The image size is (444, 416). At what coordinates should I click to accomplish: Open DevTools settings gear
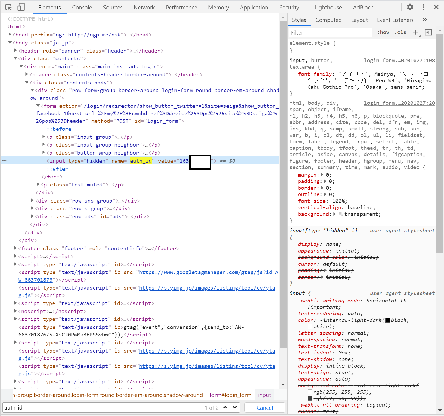click(x=410, y=7)
